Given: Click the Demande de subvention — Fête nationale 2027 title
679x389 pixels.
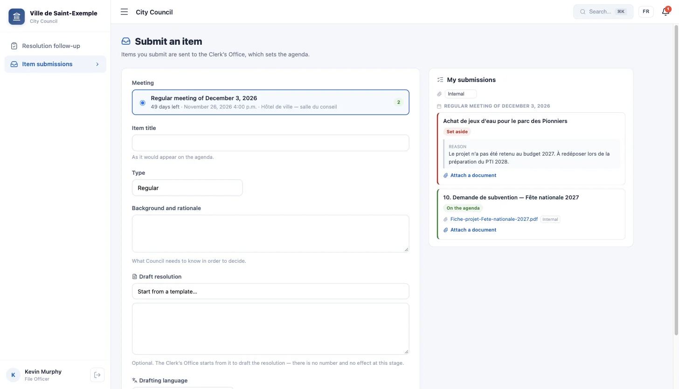Looking at the screenshot, I should 511,198.
